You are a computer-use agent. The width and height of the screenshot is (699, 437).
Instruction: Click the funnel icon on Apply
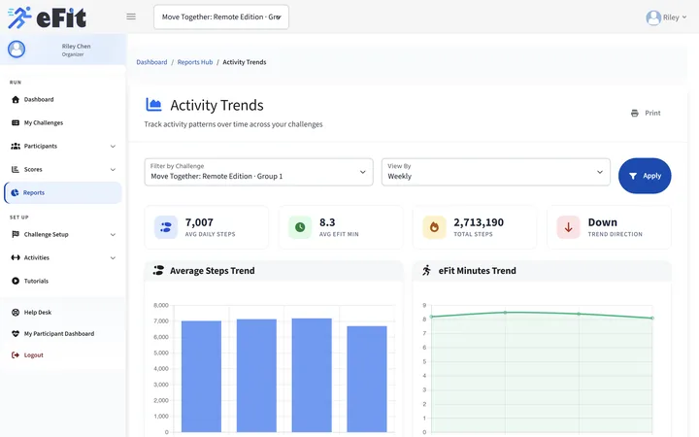tap(633, 176)
